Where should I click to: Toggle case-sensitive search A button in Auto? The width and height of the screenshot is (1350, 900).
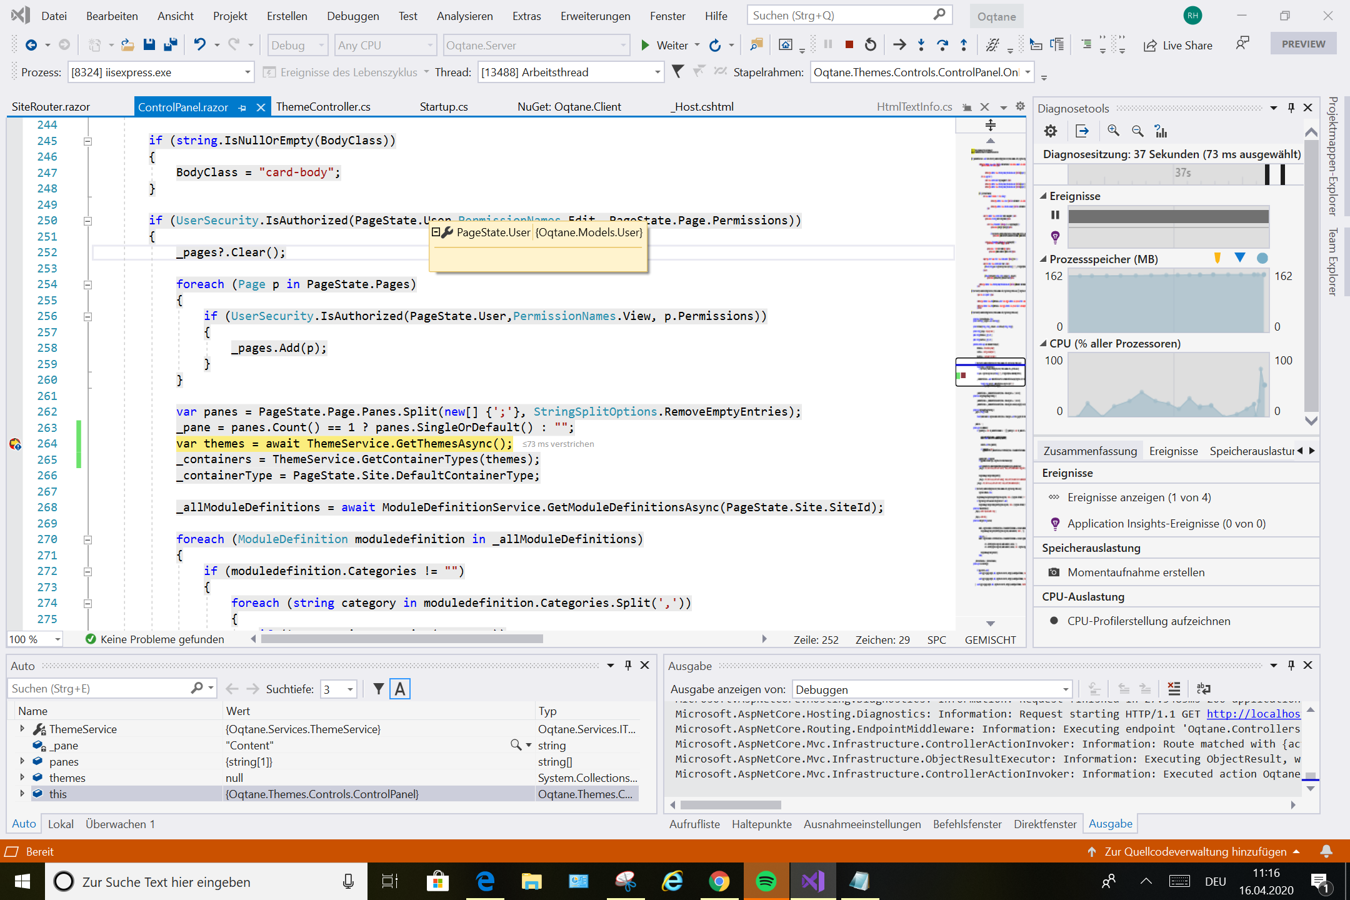400,689
